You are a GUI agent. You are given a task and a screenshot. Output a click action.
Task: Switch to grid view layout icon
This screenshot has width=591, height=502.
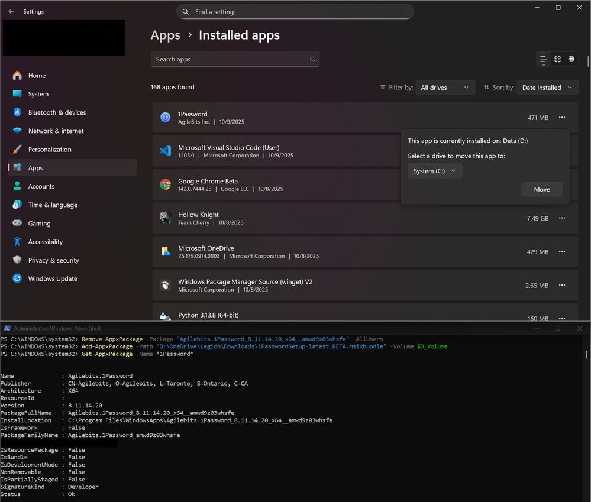(557, 59)
